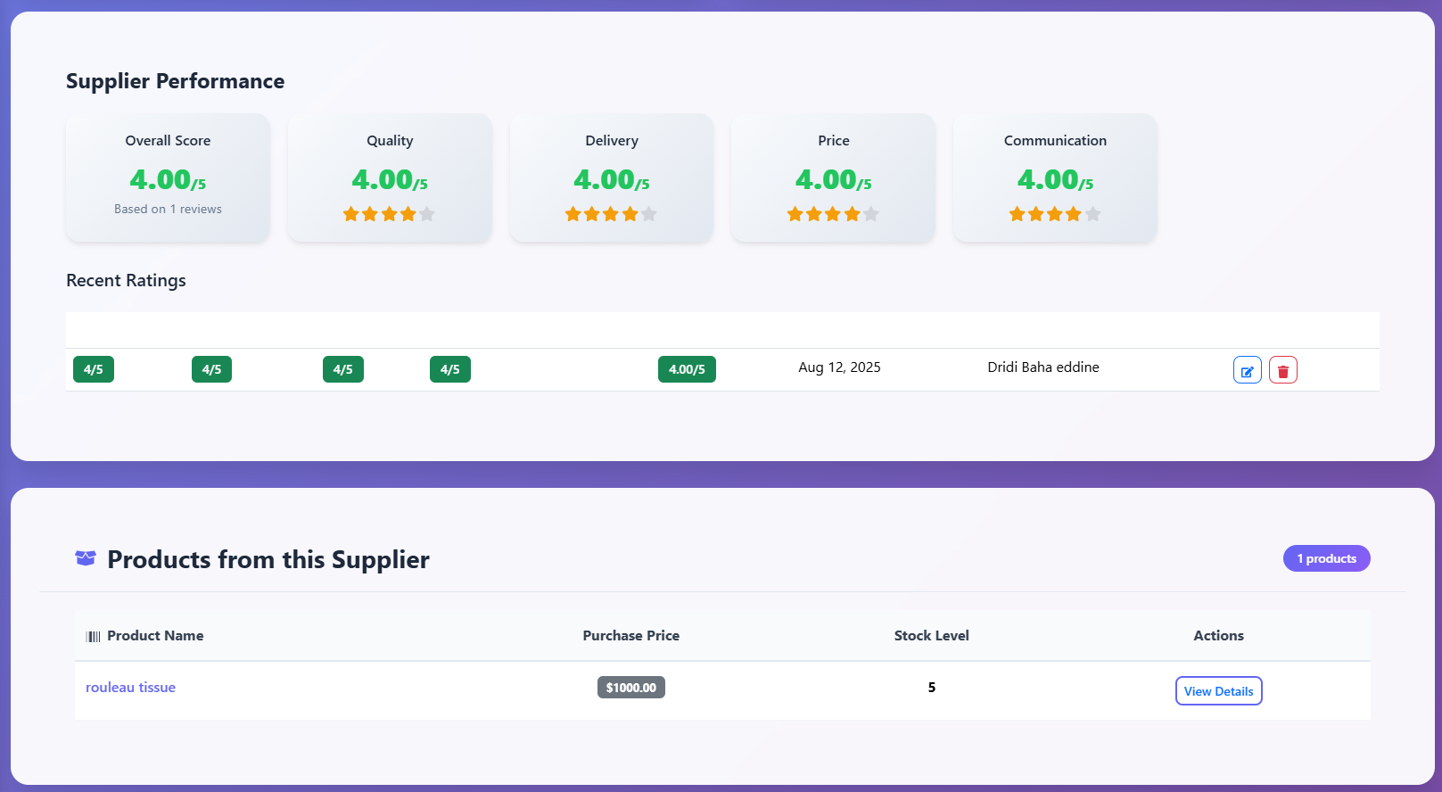The height and width of the screenshot is (792, 1442).
Task: Click the Actions column header
Action: pyautogui.click(x=1218, y=636)
